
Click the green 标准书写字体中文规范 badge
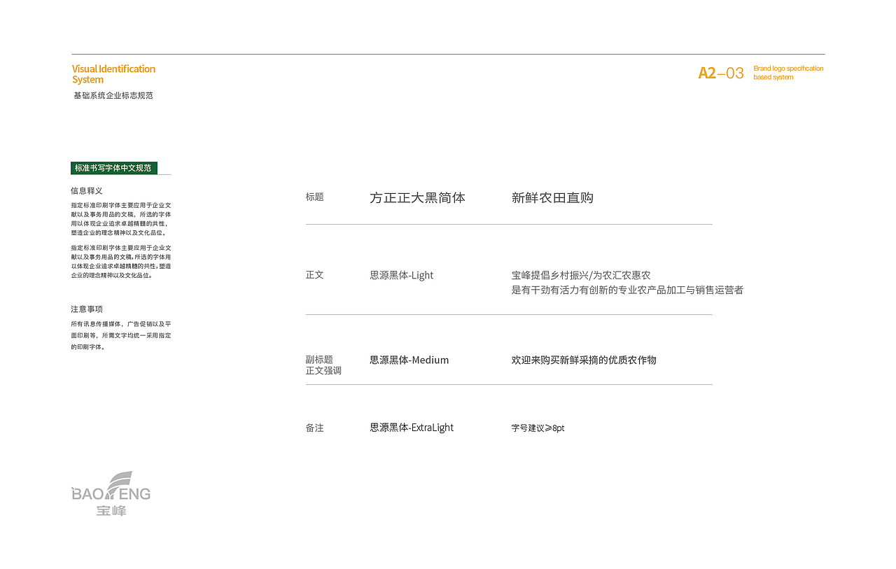coord(113,168)
